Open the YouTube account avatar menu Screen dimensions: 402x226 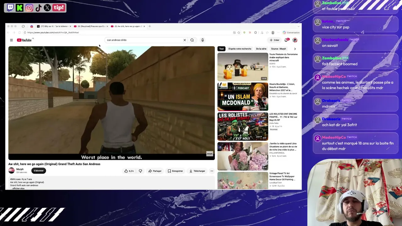[295, 40]
